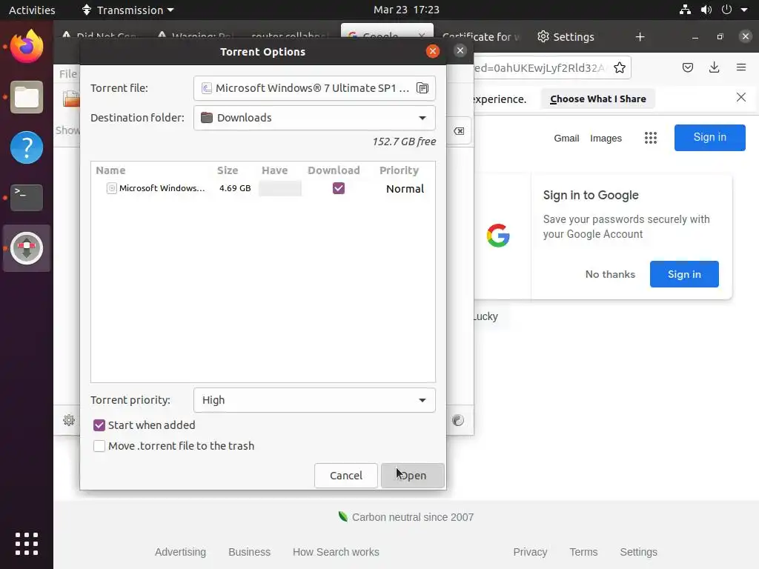Click the Google logo in sign-in card
759x569 pixels.
[498, 236]
